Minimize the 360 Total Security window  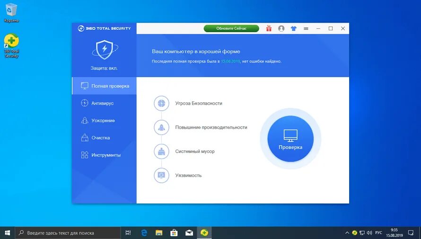point(318,28)
